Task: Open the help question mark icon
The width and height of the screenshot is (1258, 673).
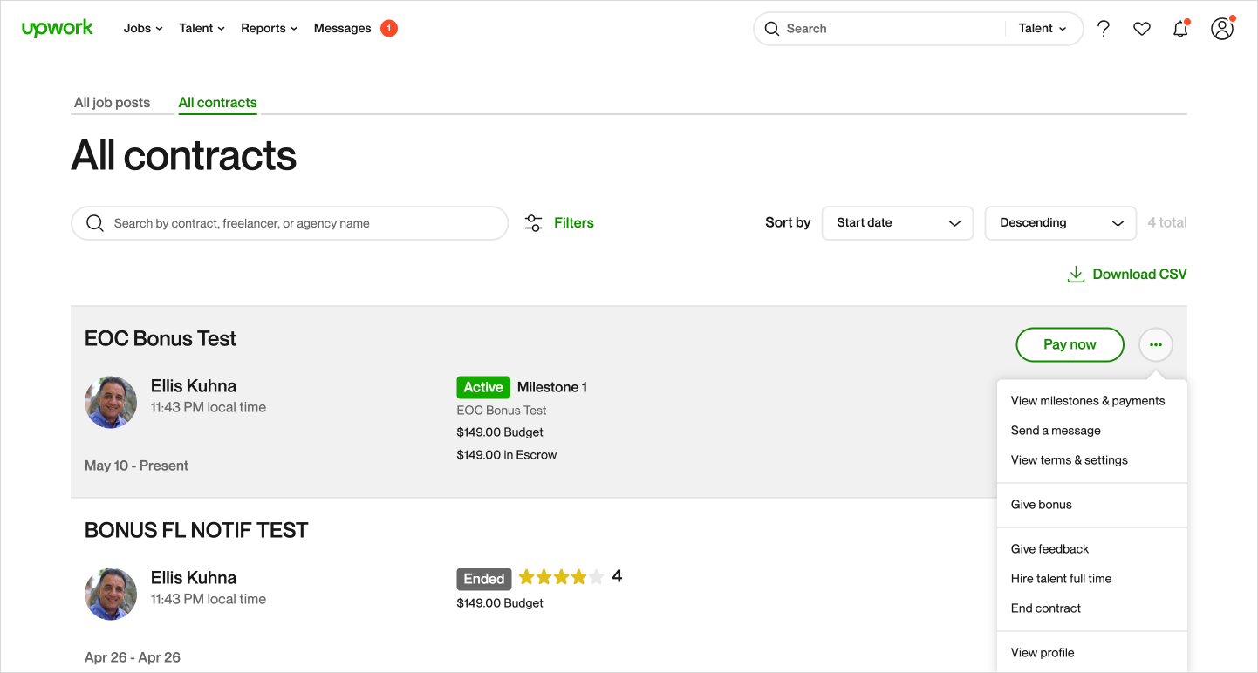Action: pyautogui.click(x=1104, y=29)
